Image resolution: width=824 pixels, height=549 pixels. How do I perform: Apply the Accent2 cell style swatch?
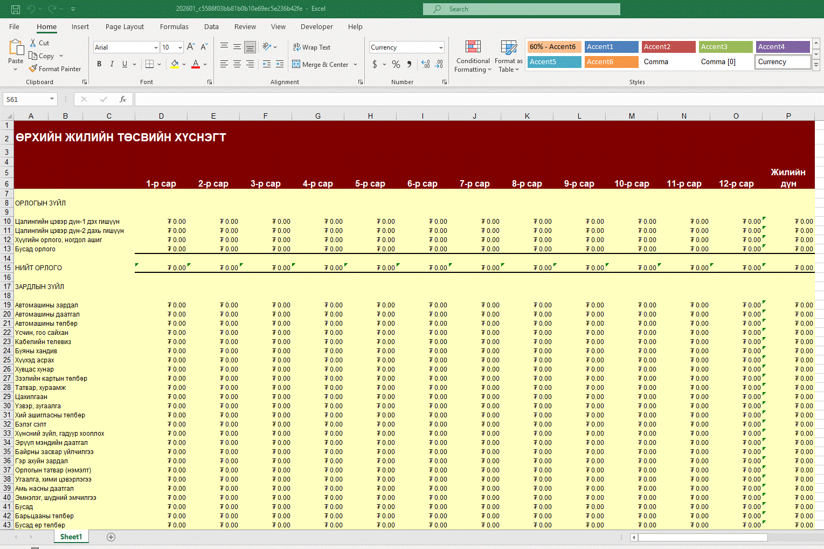(x=668, y=47)
